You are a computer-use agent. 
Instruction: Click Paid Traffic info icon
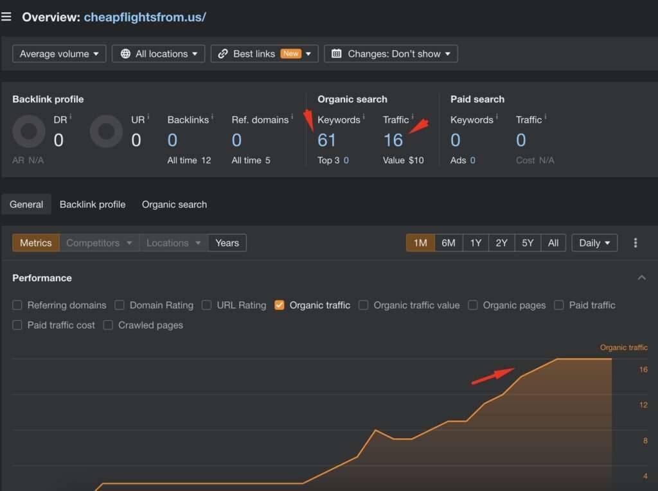coord(545,117)
